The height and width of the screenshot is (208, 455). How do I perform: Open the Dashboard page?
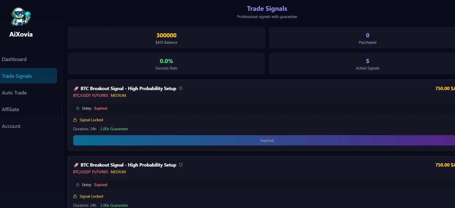pos(14,59)
